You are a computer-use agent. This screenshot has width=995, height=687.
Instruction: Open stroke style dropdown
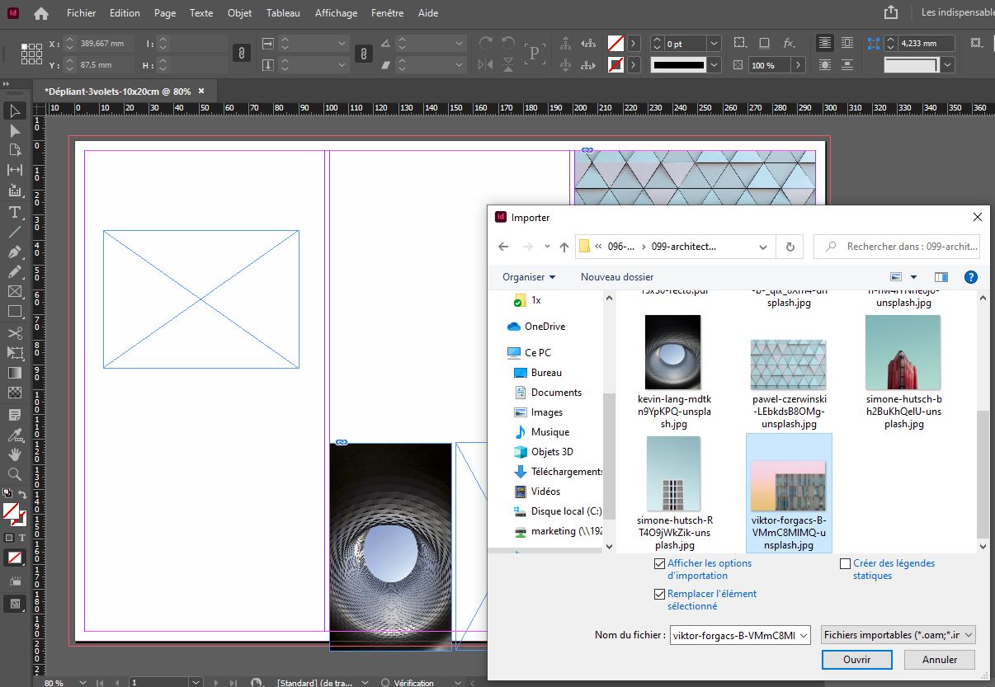pos(714,64)
